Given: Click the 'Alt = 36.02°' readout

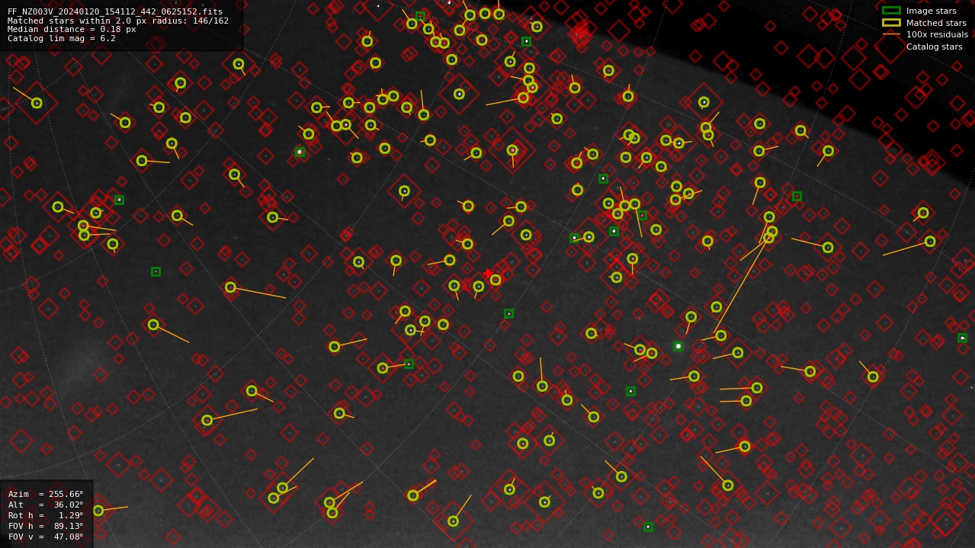Looking at the screenshot, I should [46, 505].
